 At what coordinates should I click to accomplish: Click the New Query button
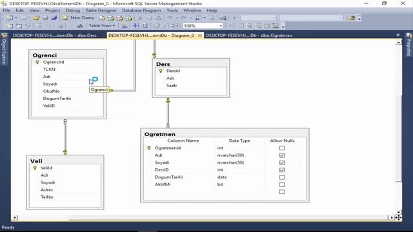tap(78, 17)
